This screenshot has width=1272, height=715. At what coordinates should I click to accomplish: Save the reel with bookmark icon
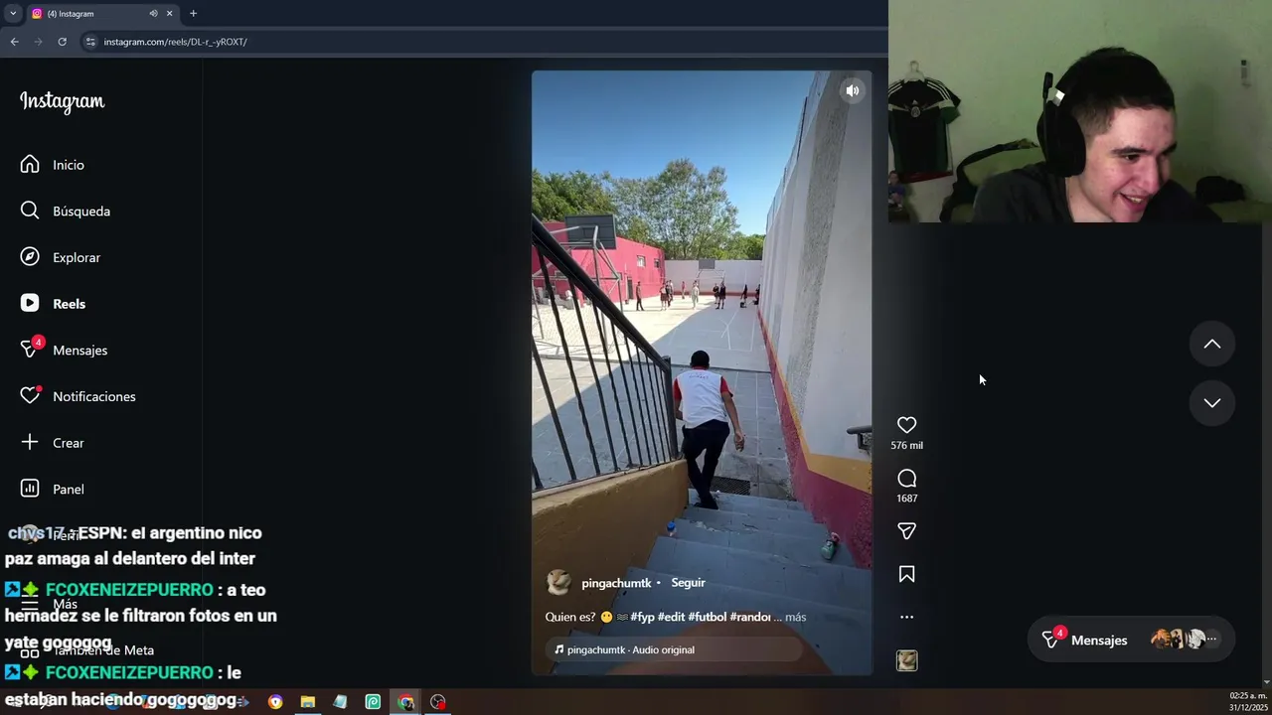coord(906,574)
